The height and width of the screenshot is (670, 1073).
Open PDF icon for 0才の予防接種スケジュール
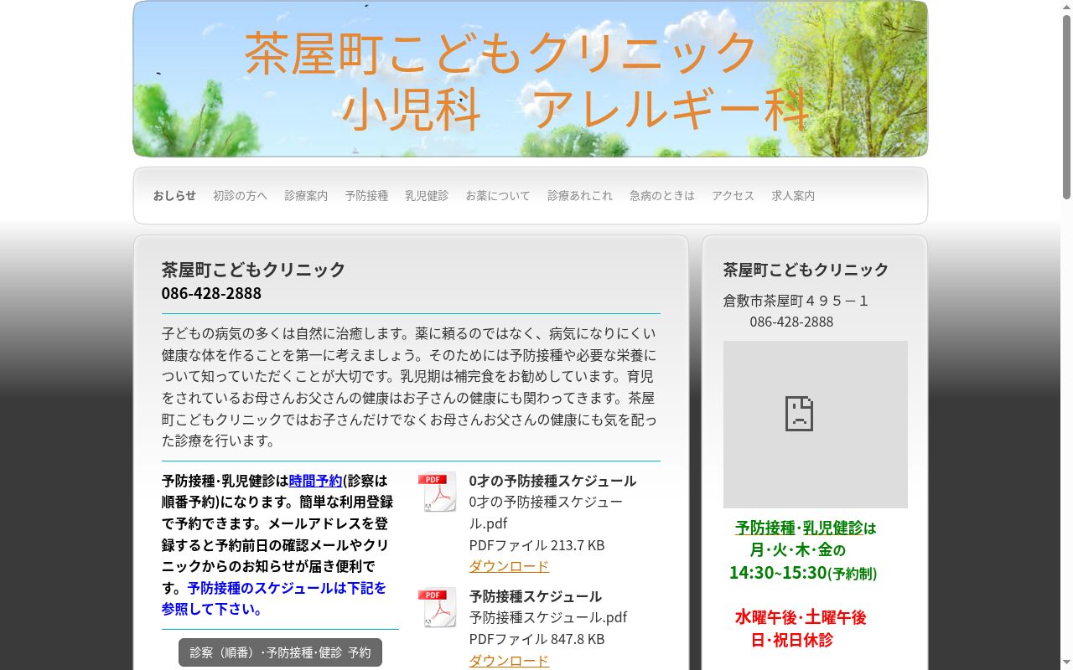point(438,492)
